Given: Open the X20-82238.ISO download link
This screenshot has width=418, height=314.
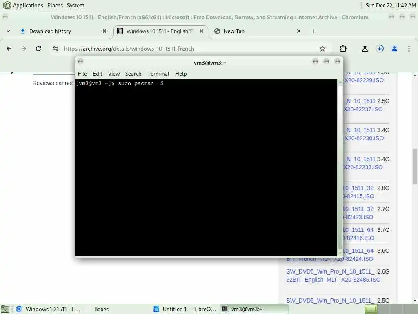Looking at the screenshot, I should pos(363,167).
